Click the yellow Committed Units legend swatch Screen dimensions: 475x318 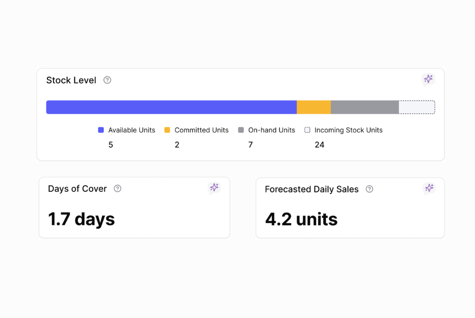point(167,130)
